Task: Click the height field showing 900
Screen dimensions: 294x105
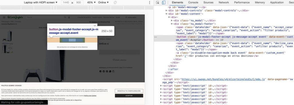Action: [x=79, y=2]
